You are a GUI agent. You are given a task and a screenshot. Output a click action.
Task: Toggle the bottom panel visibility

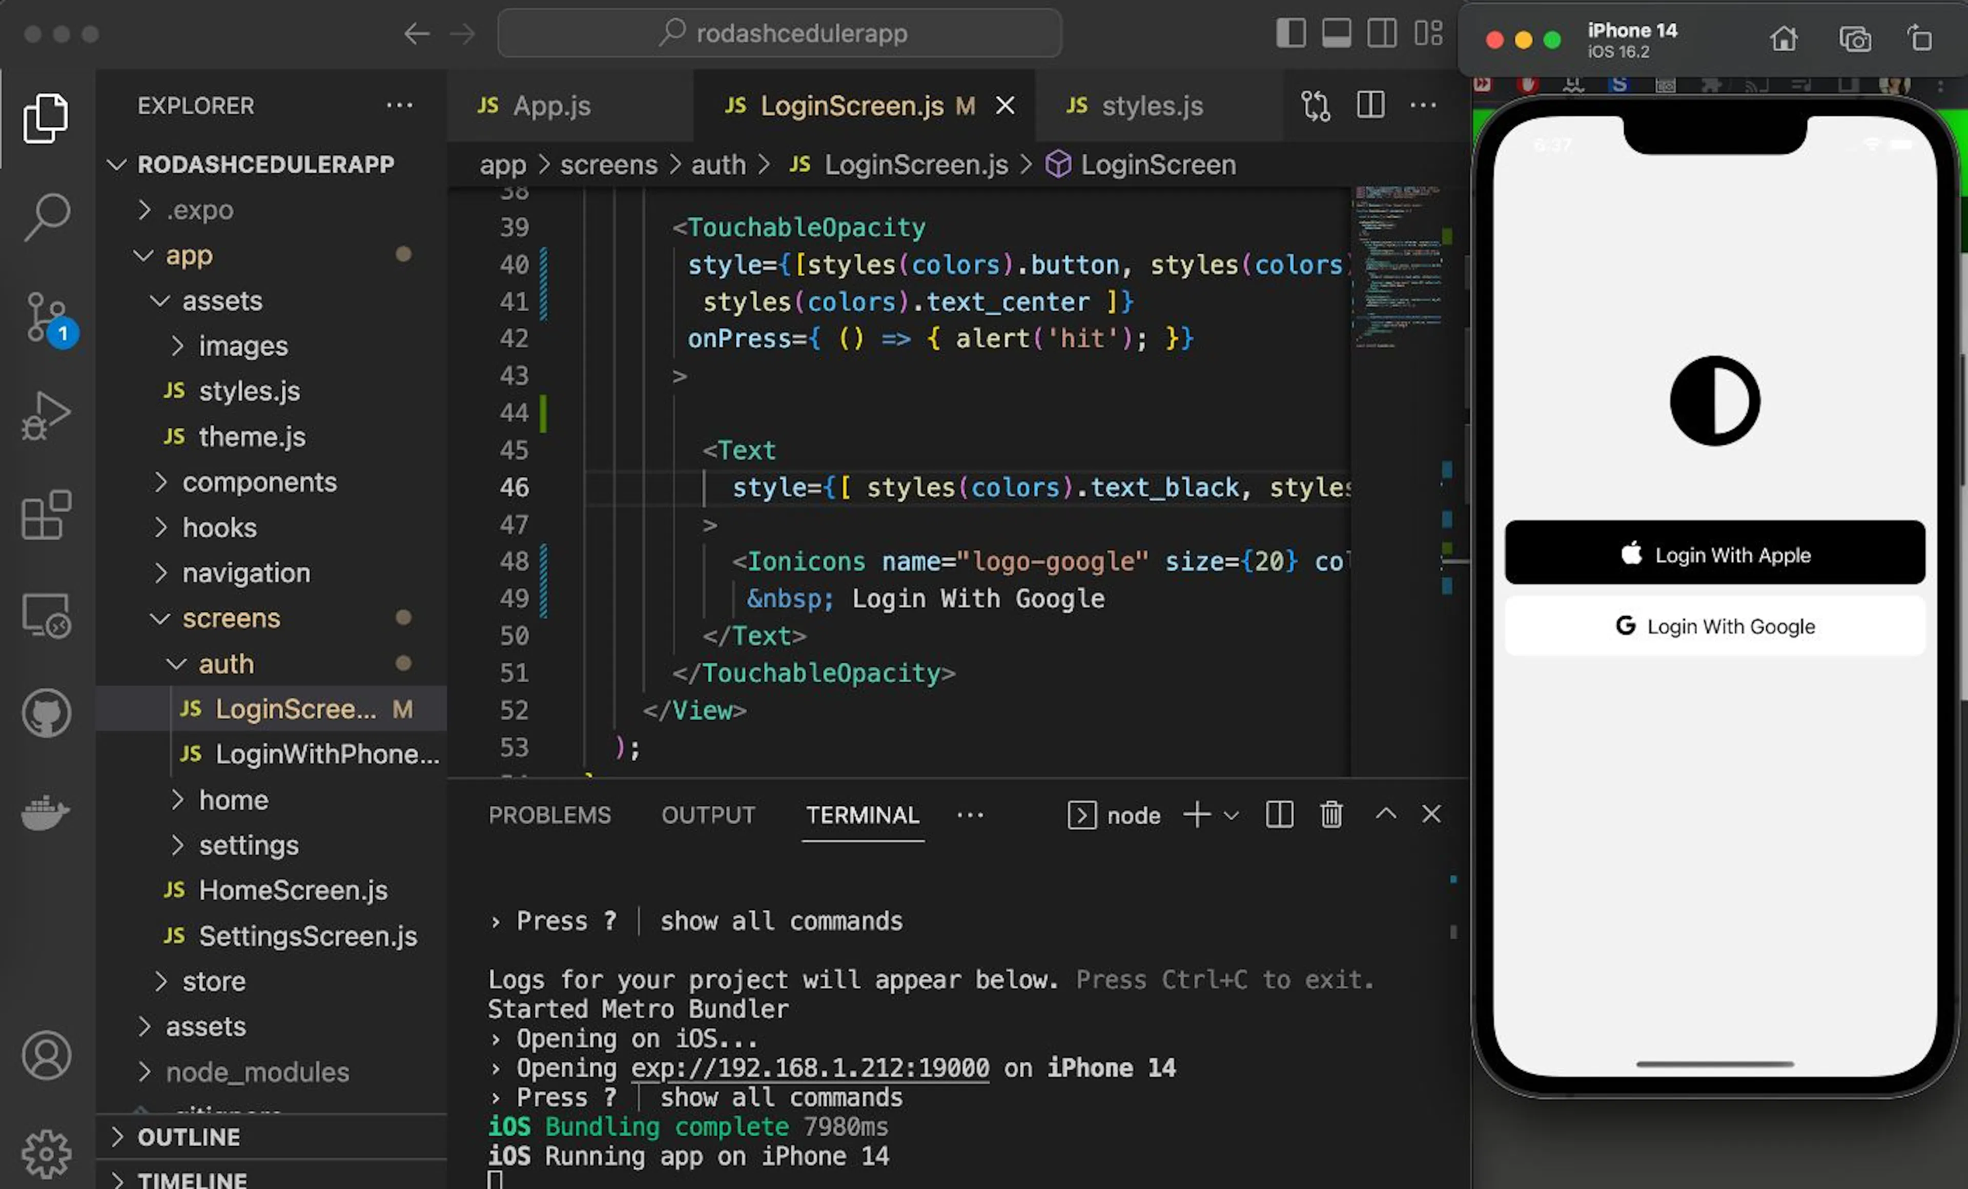pos(1336,33)
